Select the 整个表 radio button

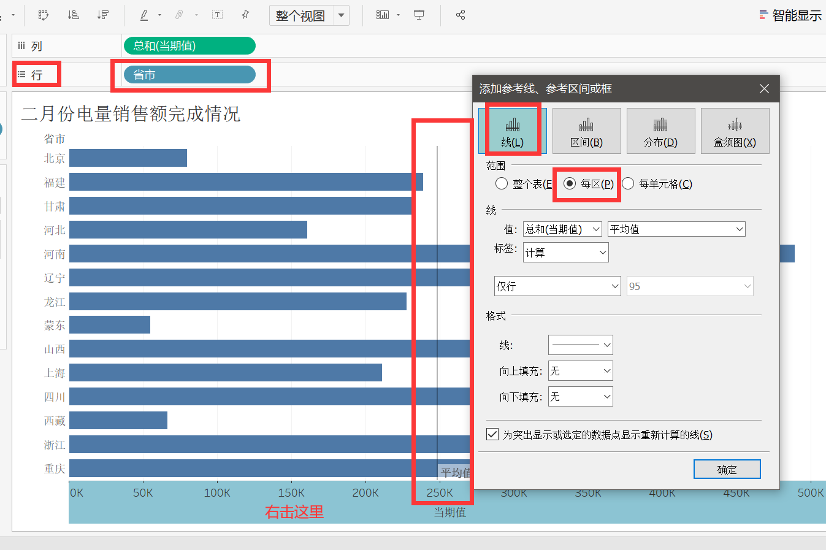click(x=501, y=183)
